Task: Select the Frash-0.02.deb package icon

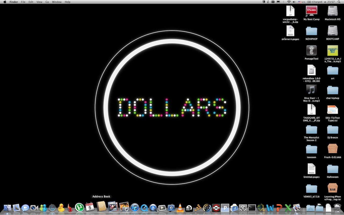Action: [x=333, y=149]
